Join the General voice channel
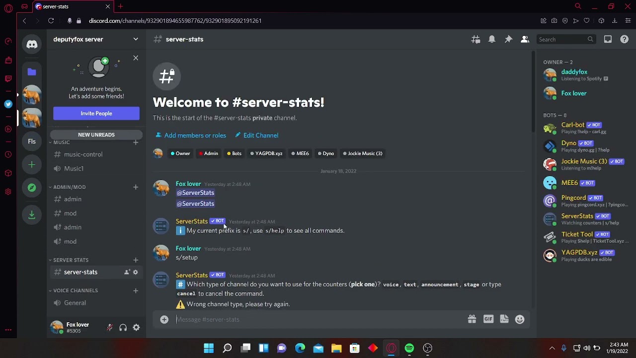The height and width of the screenshot is (358, 636). click(x=96, y=303)
